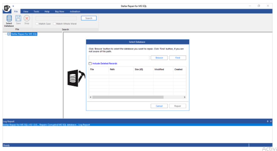
Task: Click the ribbon search text field
Action: (56, 18)
